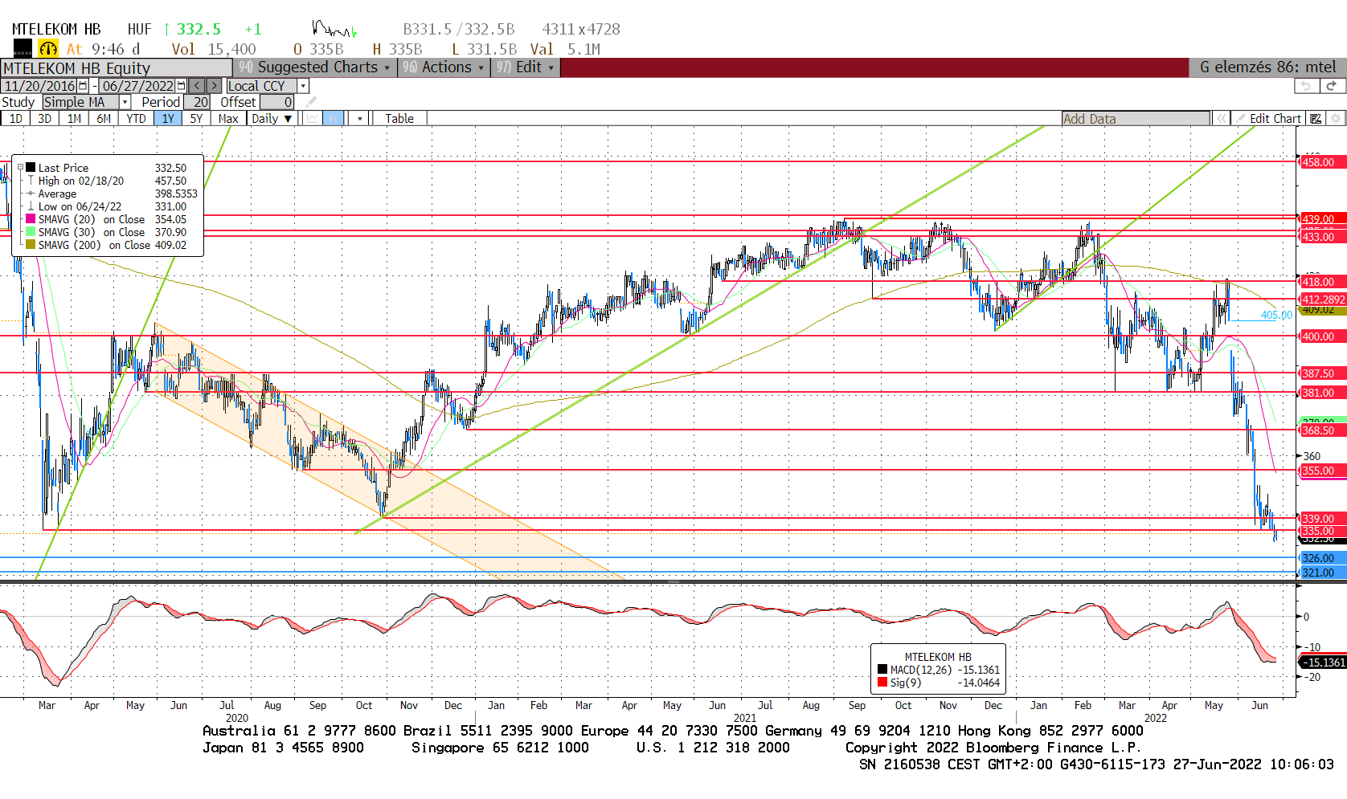Click Last Price legend entry
The height and width of the screenshot is (799, 1347).
click(63, 168)
